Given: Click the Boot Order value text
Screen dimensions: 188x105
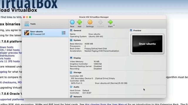Looking at the screenshot, I should point(96,49).
